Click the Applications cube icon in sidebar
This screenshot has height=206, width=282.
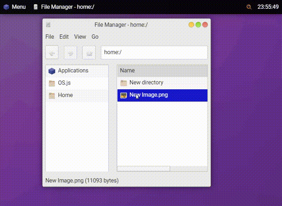pos(52,71)
